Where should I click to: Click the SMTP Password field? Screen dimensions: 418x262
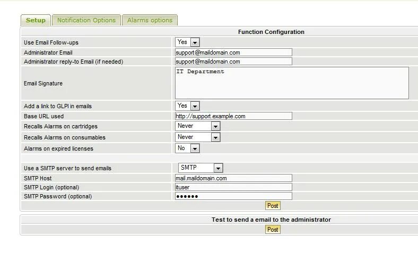click(233, 196)
